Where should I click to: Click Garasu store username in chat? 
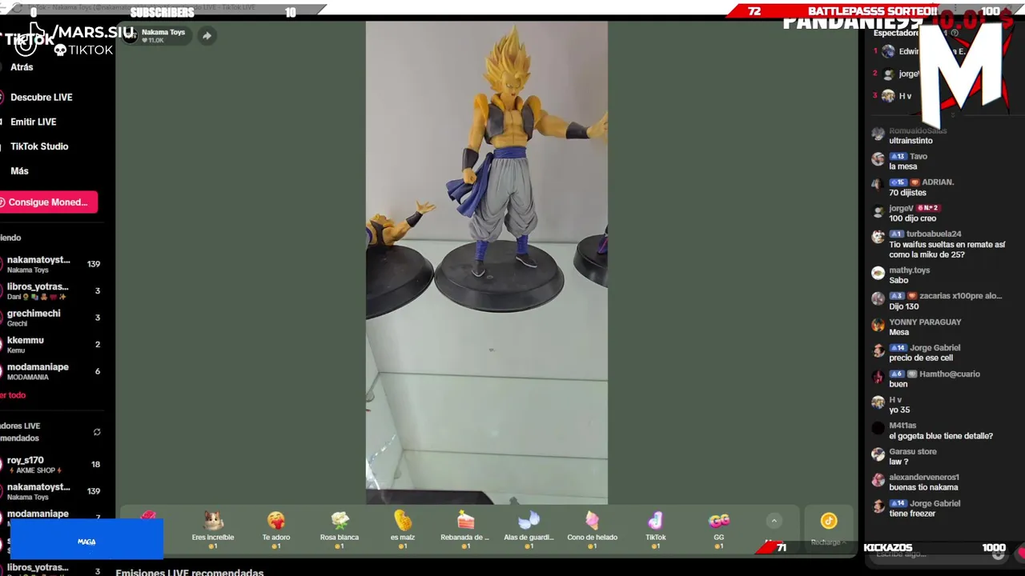(913, 452)
